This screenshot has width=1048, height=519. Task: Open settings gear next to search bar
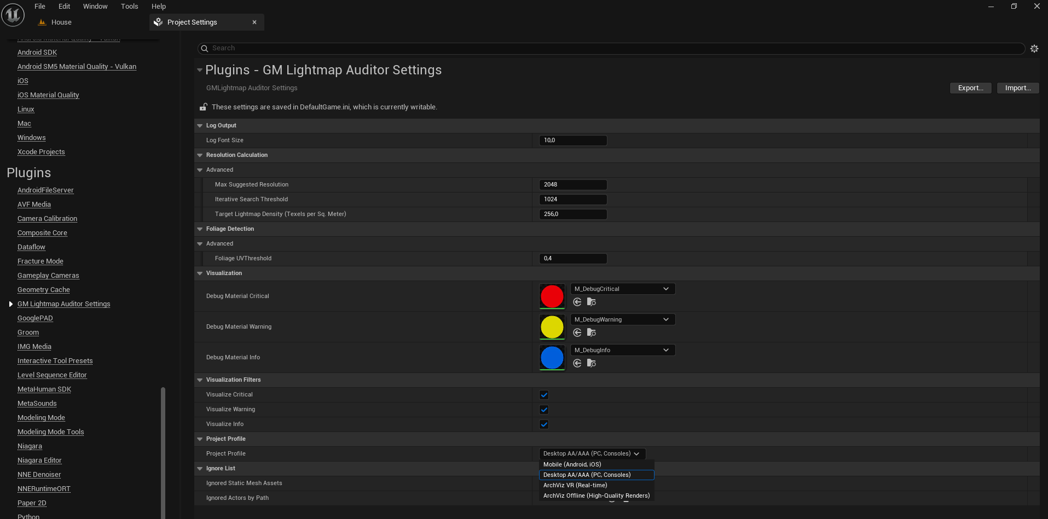pos(1034,49)
